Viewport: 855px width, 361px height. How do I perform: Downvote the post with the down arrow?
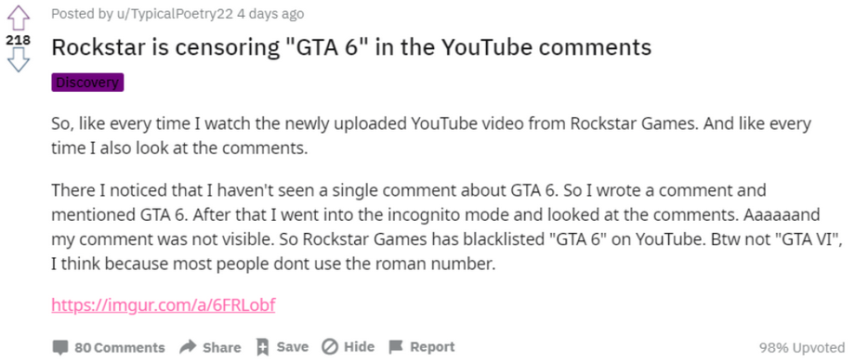tap(19, 60)
